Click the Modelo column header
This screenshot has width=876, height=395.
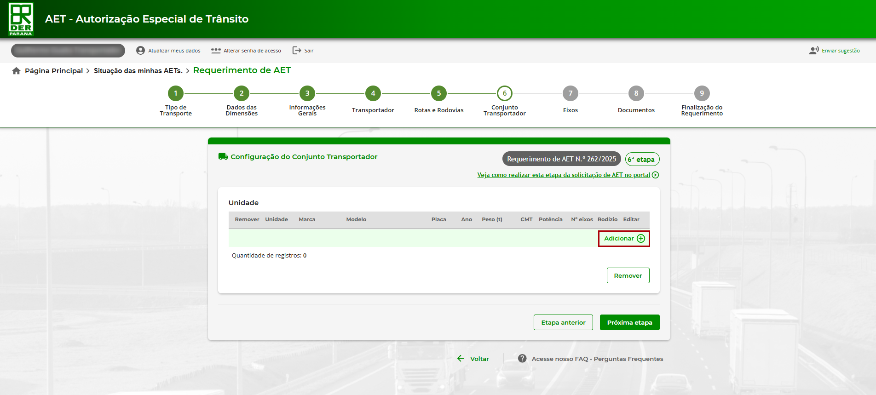[357, 220]
